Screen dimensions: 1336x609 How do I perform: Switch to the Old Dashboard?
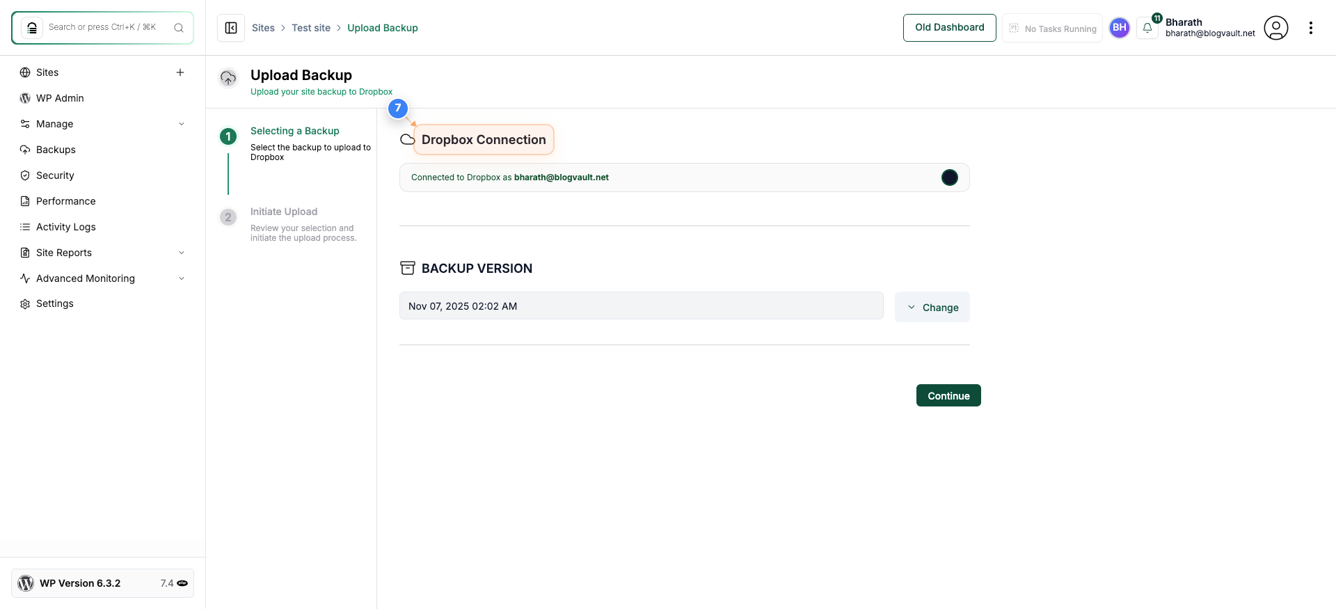point(950,28)
